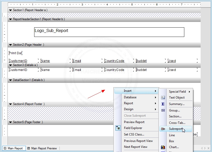Click the tab scroll right arrow

click(x=205, y=148)
